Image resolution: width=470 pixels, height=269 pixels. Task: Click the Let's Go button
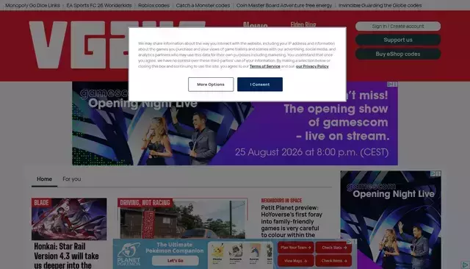tap(175, 261)
